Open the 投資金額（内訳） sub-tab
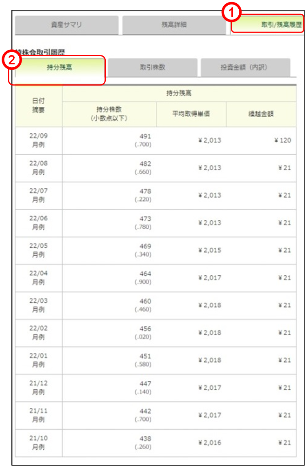The image size is (305, 466). 245,68
